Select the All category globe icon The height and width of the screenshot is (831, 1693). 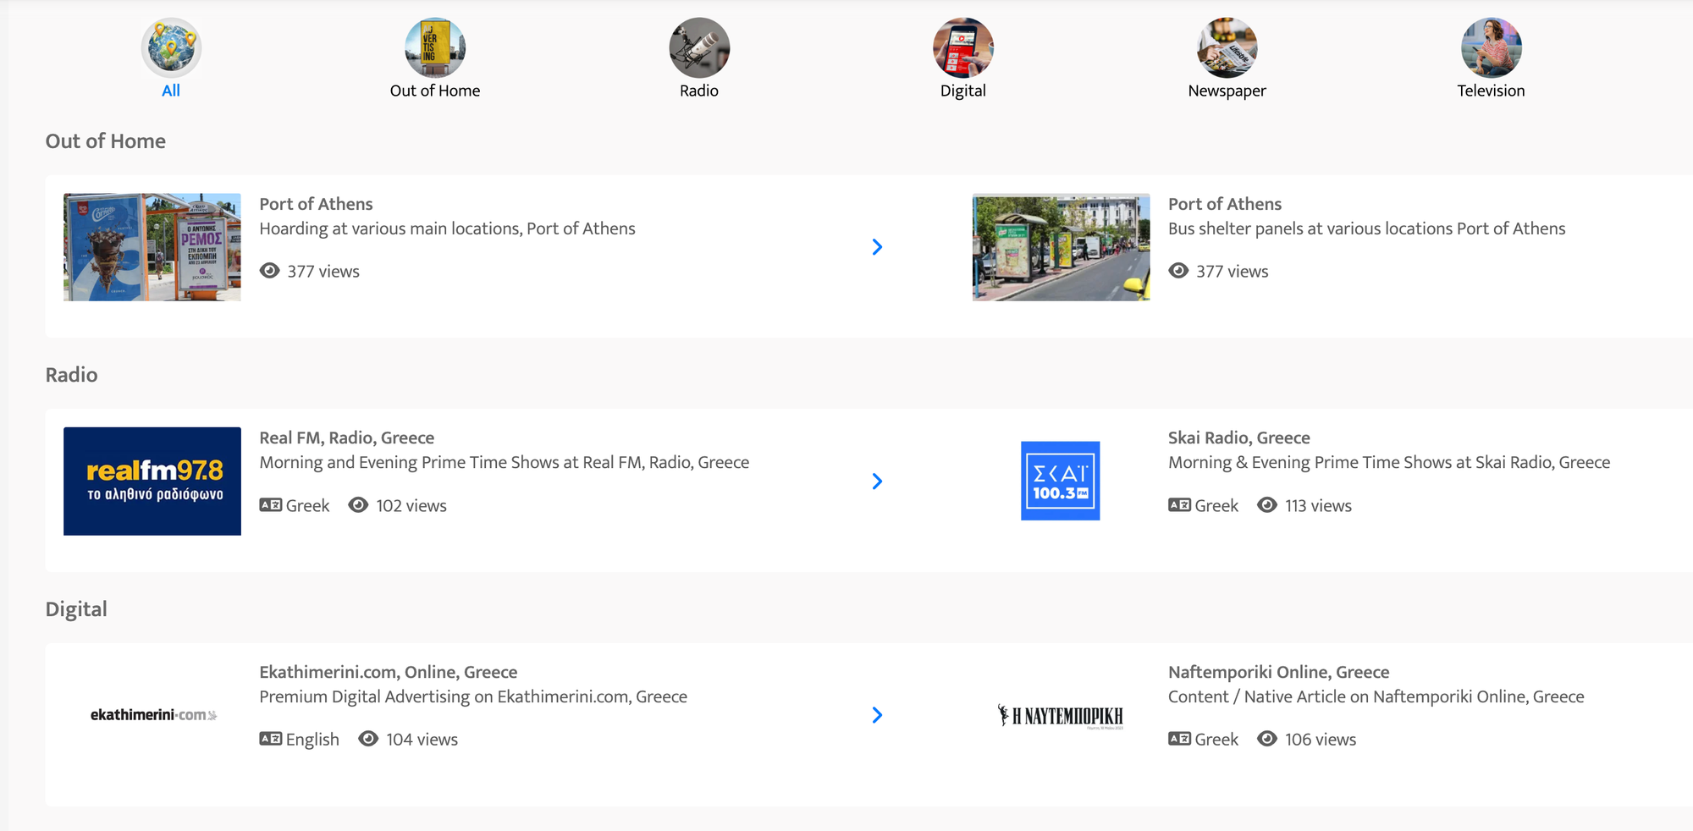(x=171, y=47)
